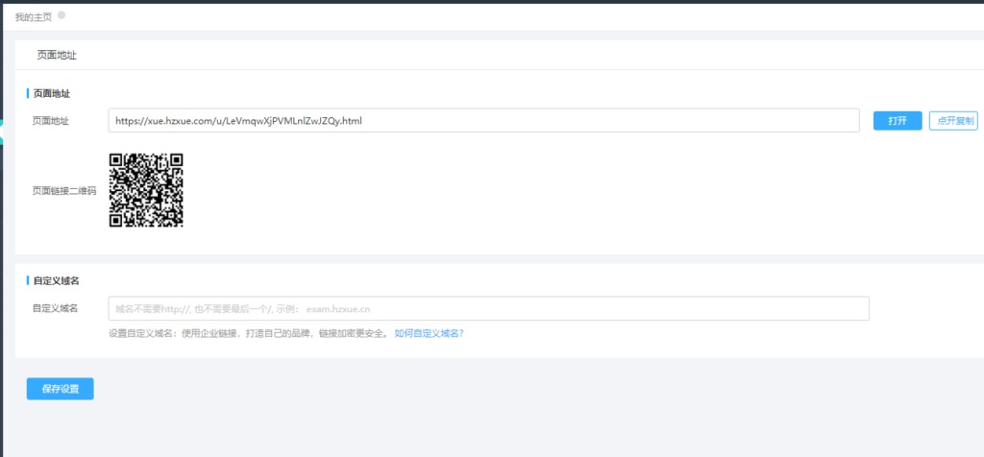The height and width of the screenshot is (457, 984).
Task: Click the 页面地址 URL field
Action: click(x=484, y=120)
